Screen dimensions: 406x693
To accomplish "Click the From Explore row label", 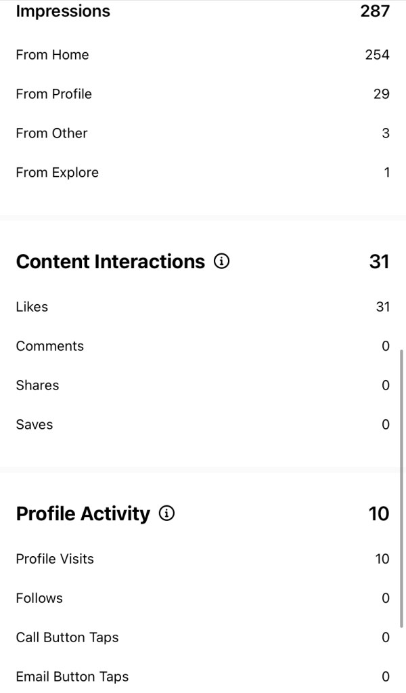I will pos(57,173).
